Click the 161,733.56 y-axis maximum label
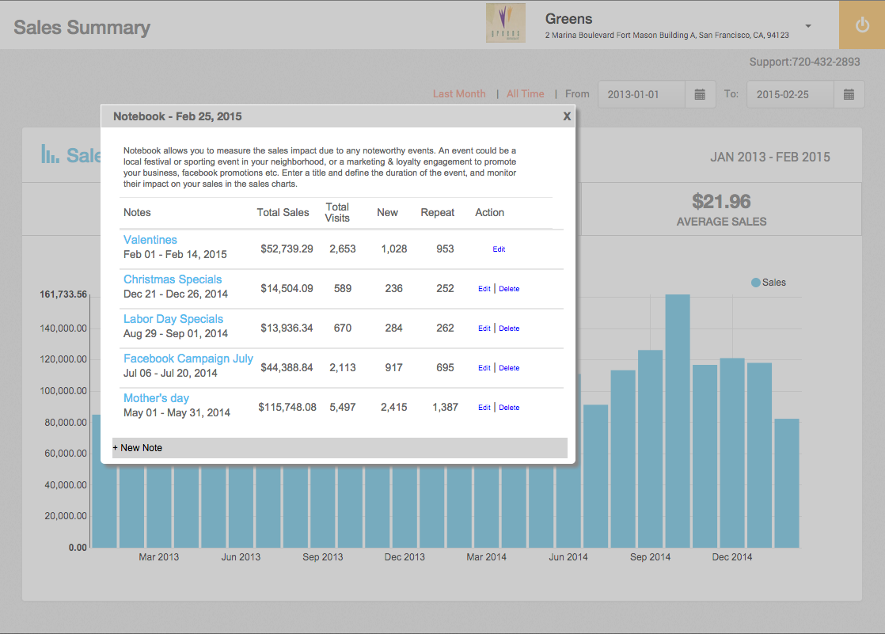Screen dimensions: 885x634 pyautogui.click(x=63, y=294)
